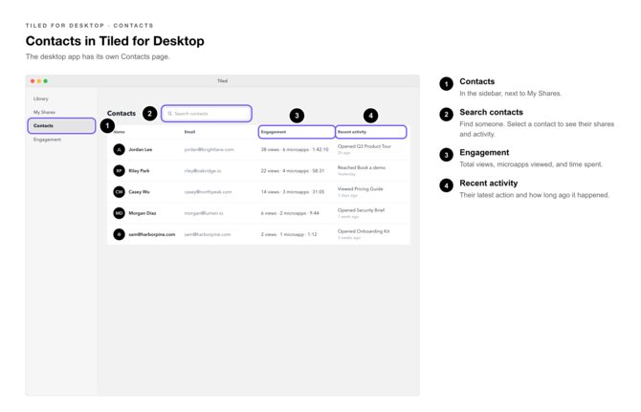Image resolution: width=641 pixels, height=412 pixels.
Task: Select bold sam@harborpine.com contact name
Action: [152, 234]
